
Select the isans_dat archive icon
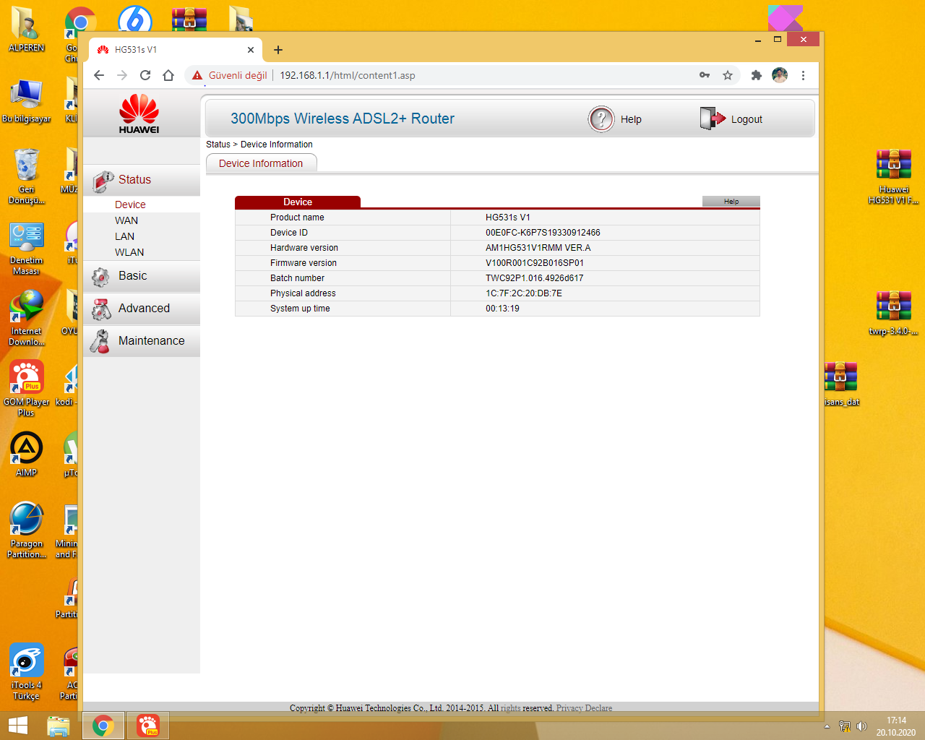click(841, 384)
